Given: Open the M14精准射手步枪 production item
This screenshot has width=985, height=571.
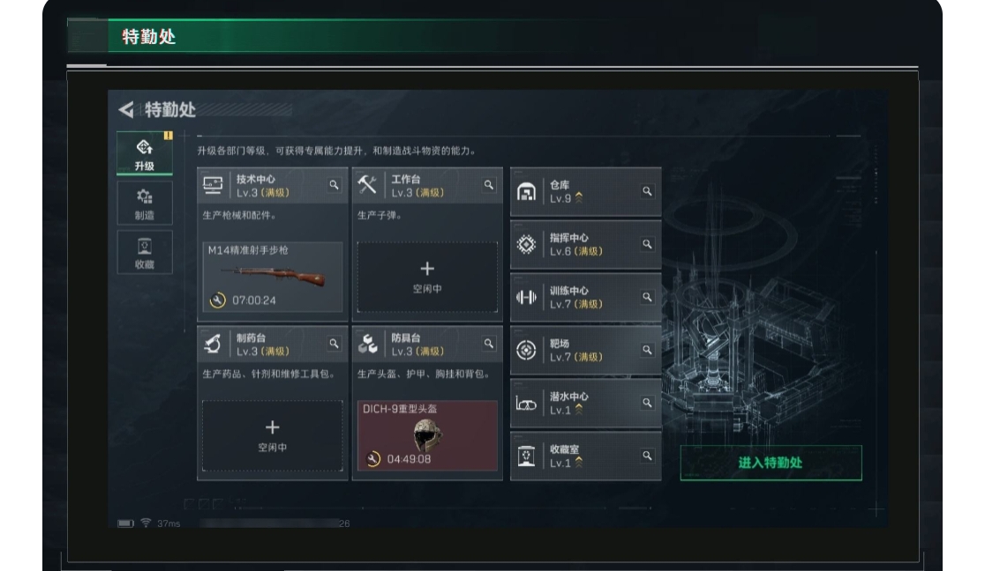Looking at the screenshot, I should tap(272, 277).
